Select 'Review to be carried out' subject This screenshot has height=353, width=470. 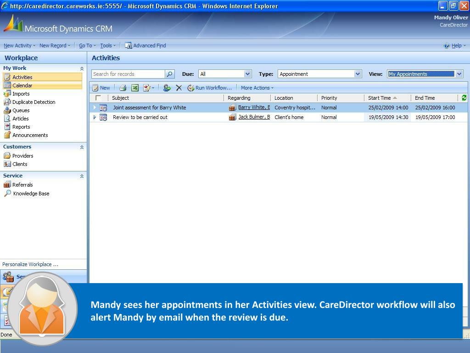(x=140, y=117)
